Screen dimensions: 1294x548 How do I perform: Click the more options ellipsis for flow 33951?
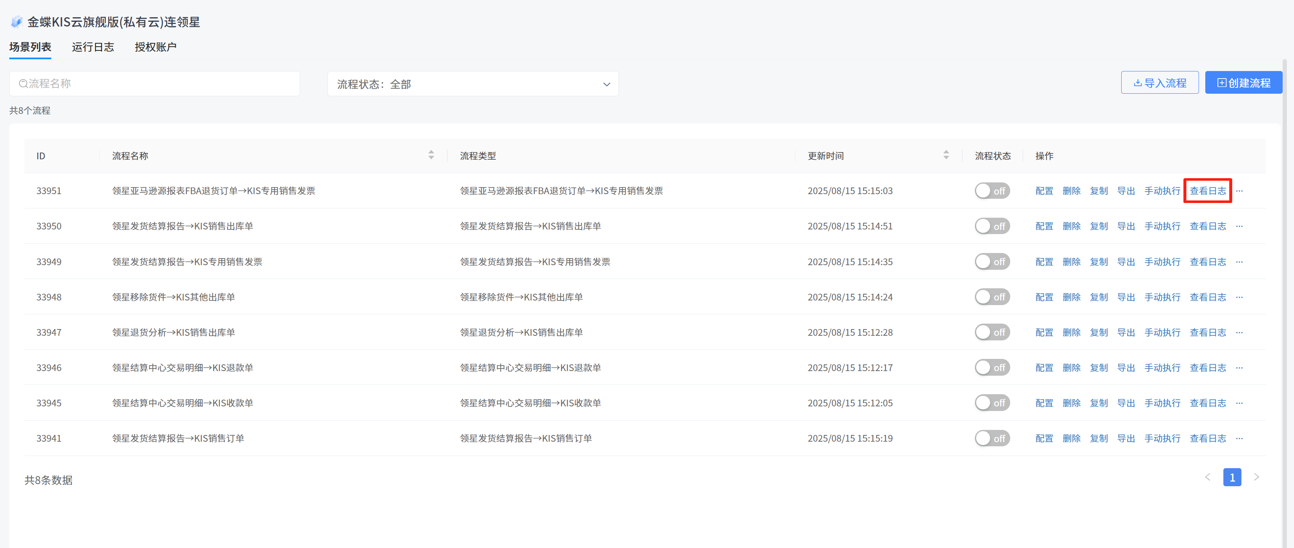coord(1239,191)
